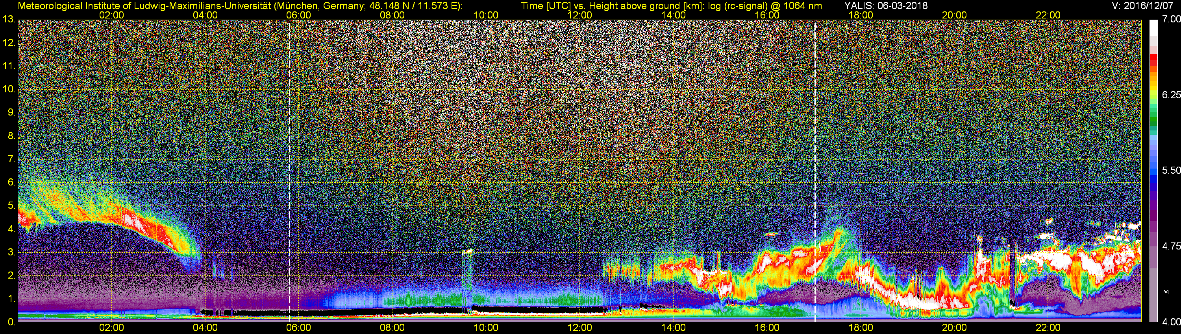Click the 4.75 value on the colorbar scale
Image resolution: width=1181 pixels, height=334 pixels.
(x=1172, y=246)
